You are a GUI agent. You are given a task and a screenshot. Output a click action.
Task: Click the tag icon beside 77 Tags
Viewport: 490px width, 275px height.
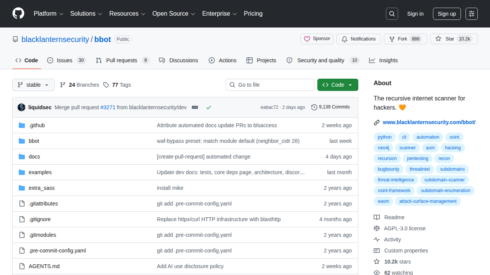[106, 85]
